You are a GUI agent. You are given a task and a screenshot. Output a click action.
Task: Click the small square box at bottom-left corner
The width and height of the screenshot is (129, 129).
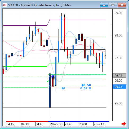click(x=5, y=124)
